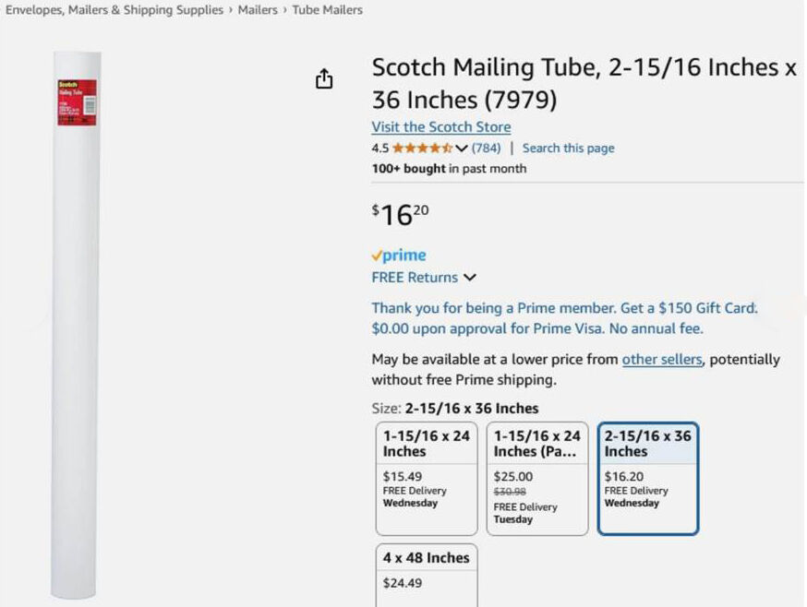The image size is (807, 607).
Task: Go to the Mailers breadcrumb category
Action: [258, 10]
